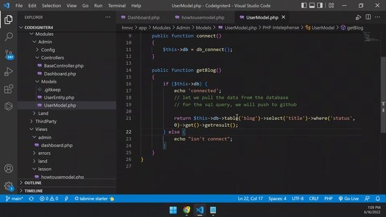Viewport: 386px width, 217px height.
Task: Open Windows Start button in taskbar
Action: click(173, 210)
